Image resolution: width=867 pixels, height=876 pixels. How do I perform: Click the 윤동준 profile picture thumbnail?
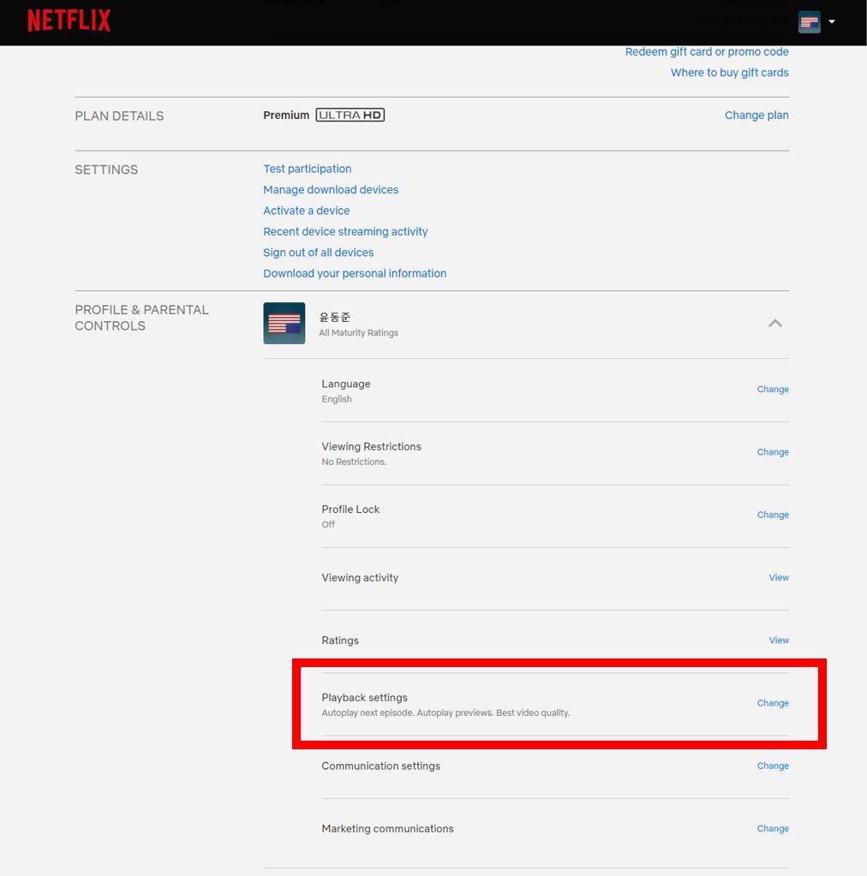point(284,324)
